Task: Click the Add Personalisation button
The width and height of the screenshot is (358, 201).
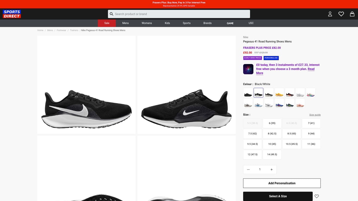Action: pos(282,183)
